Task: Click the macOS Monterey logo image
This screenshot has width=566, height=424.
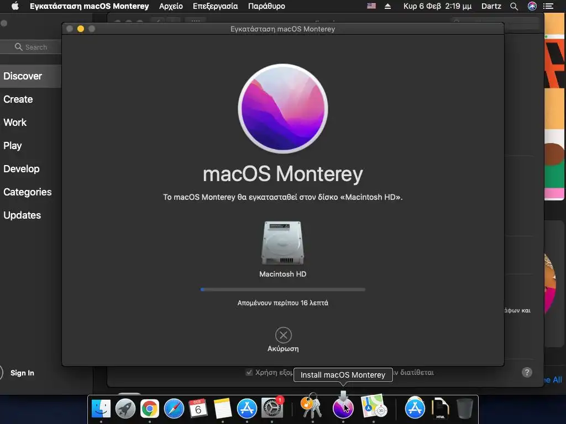Action: coord(283,109)
